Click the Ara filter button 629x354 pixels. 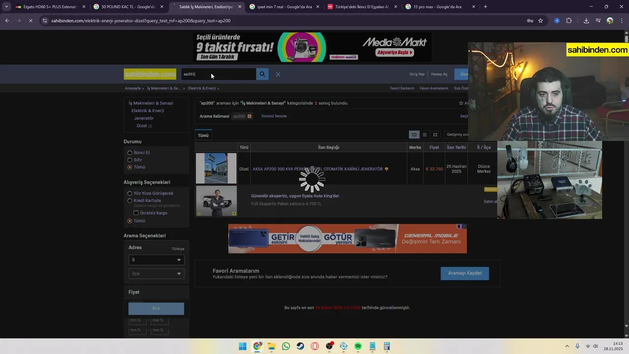coord(156,308)
